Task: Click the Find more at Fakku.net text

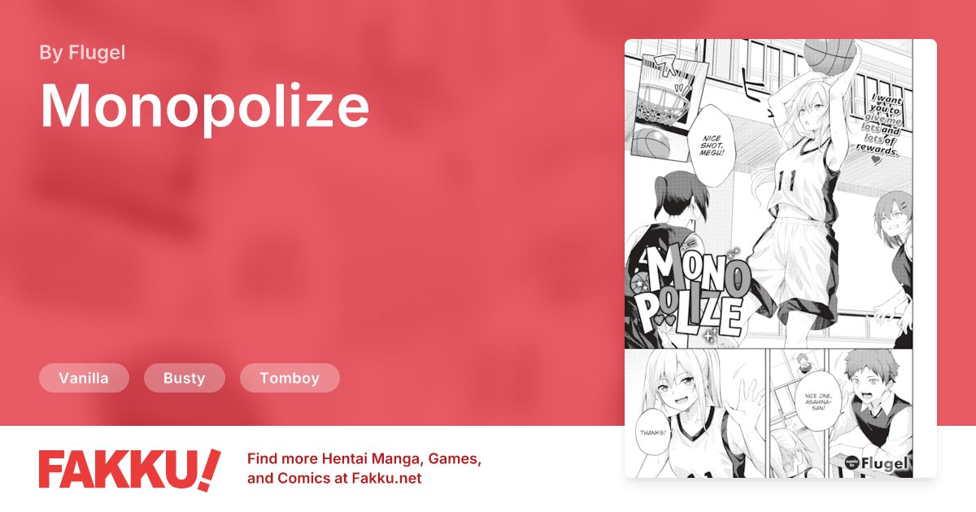Action: [x=364, y=469]
